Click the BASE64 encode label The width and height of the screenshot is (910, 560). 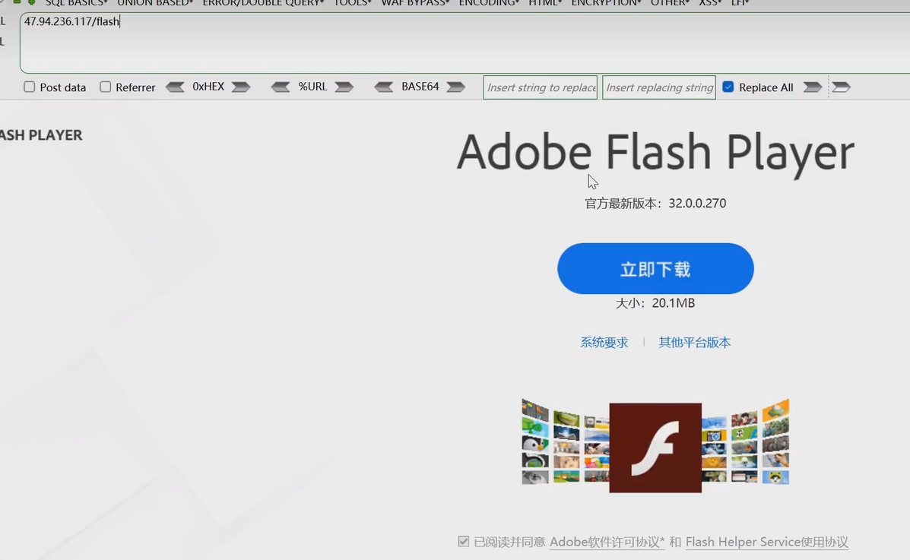[420, 87]
